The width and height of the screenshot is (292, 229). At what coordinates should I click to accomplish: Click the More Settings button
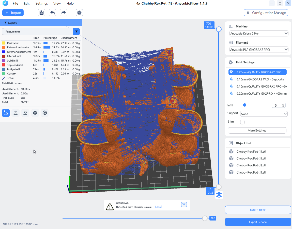pyautogui.click(x=257, y=131)
